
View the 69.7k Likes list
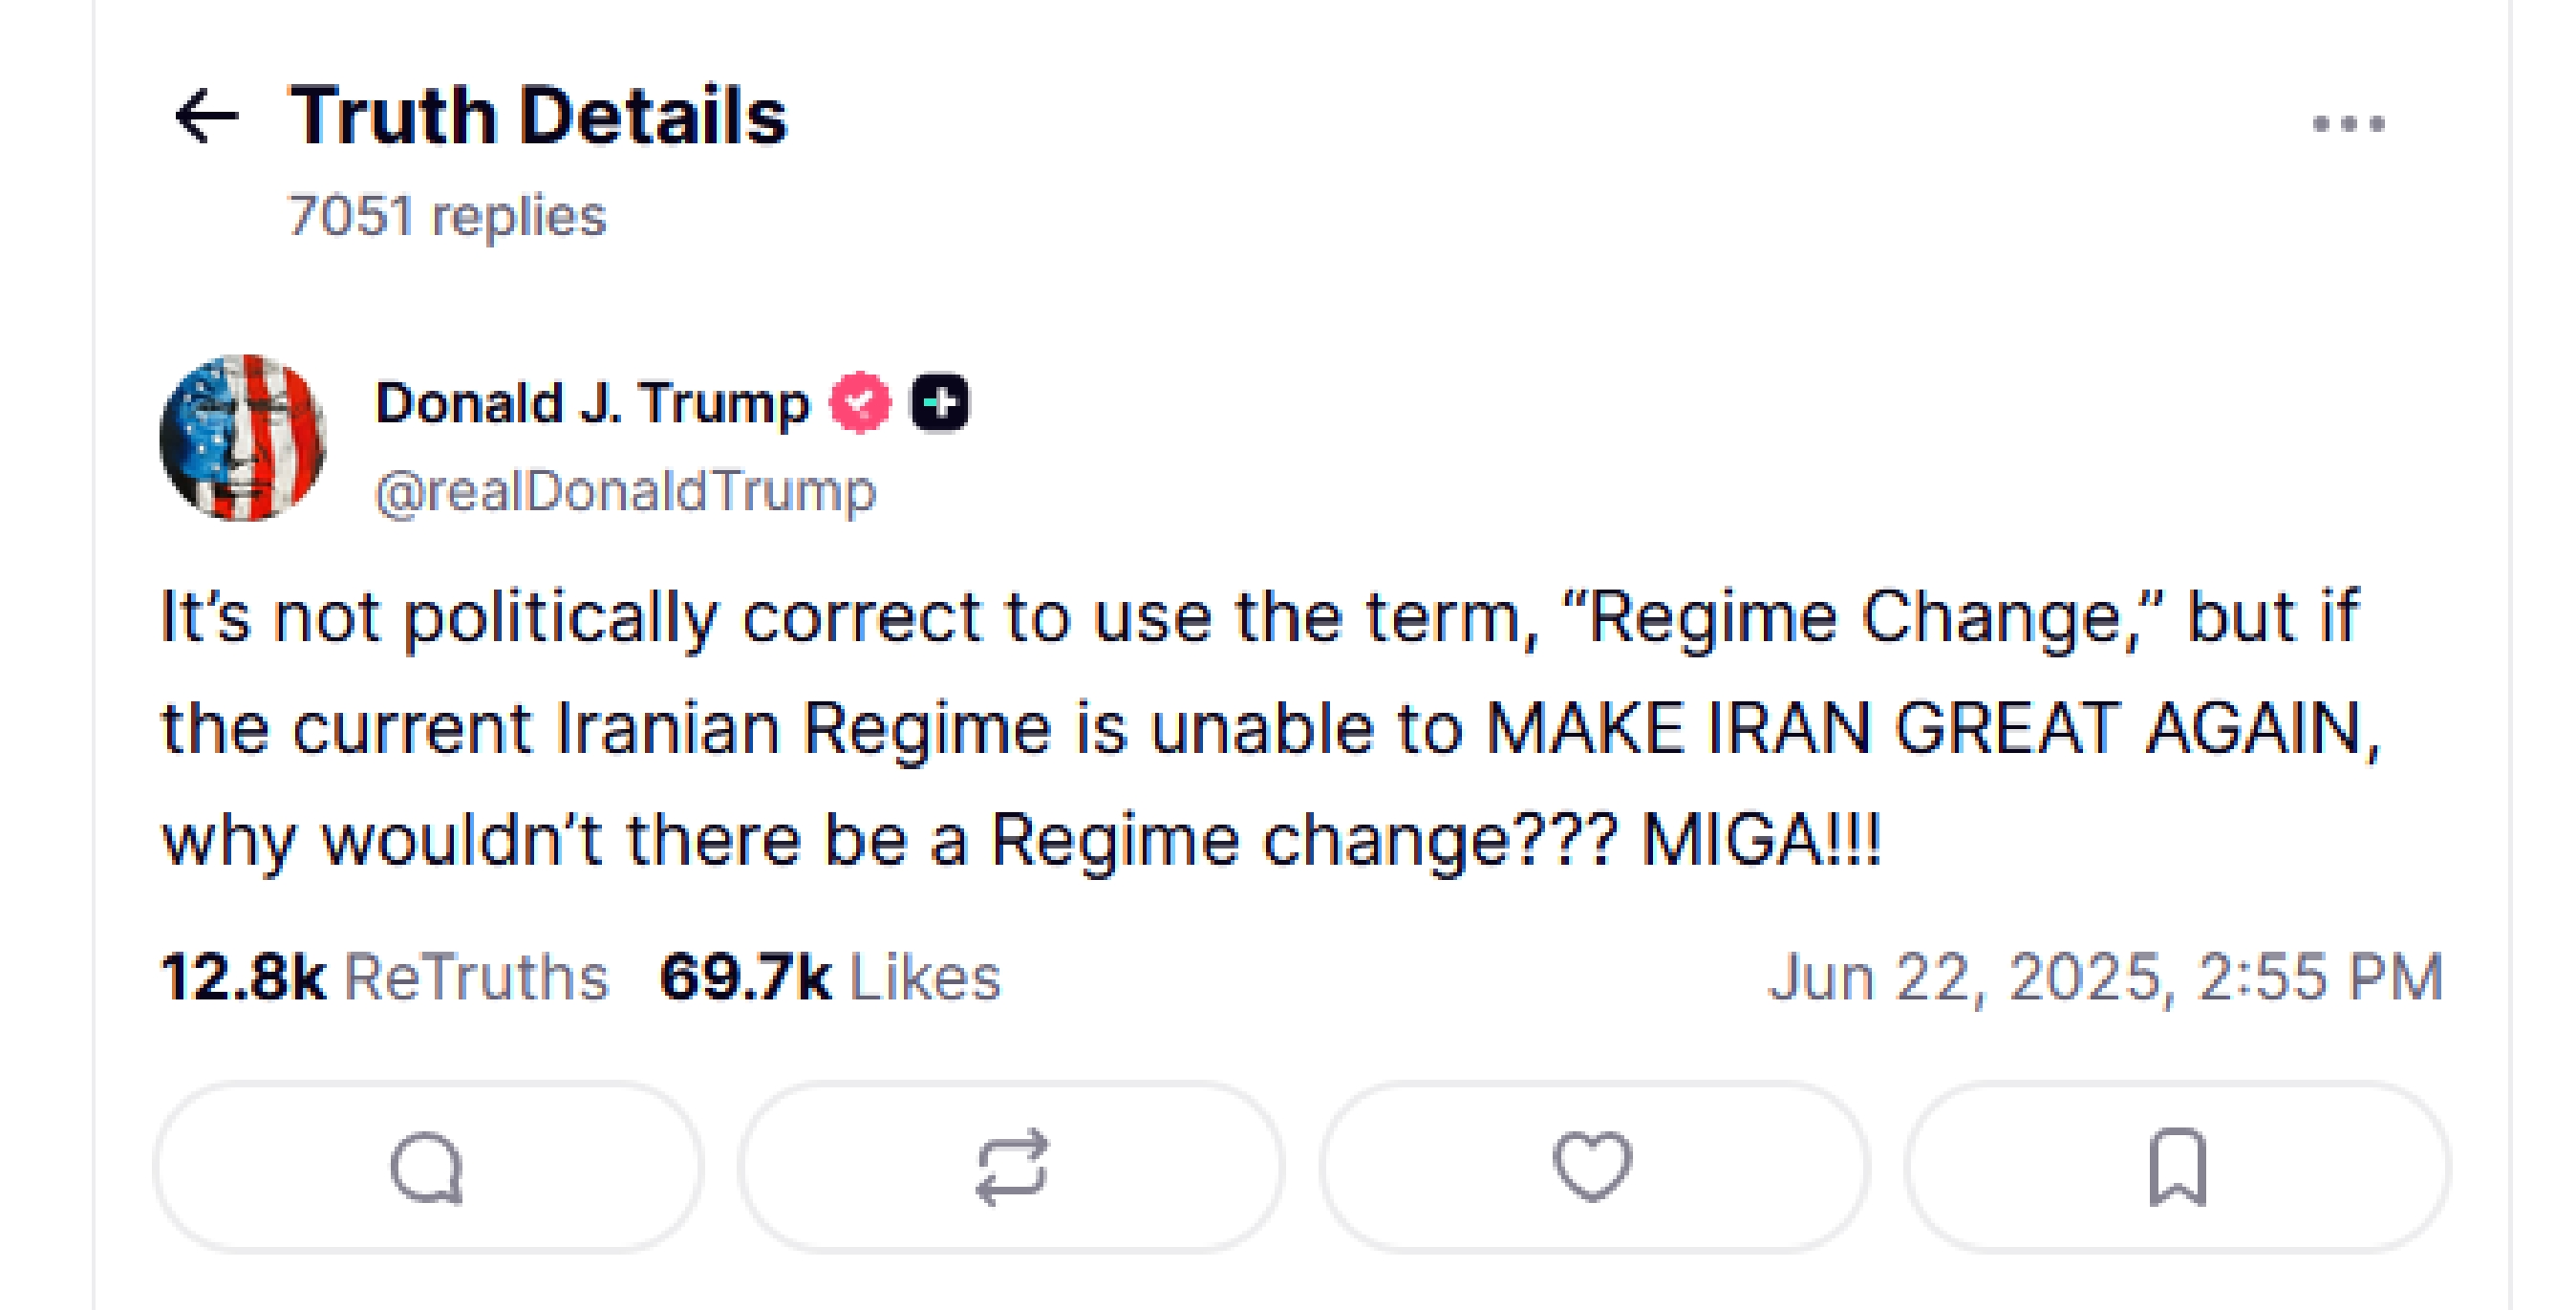click(830, 977)
